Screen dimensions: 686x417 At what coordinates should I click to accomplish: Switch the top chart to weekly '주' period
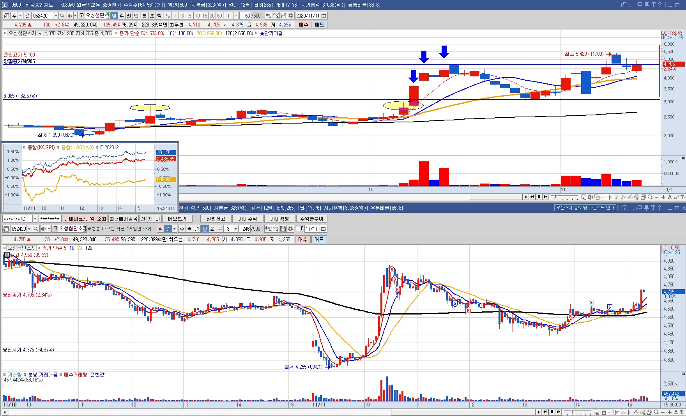(121, 16)
